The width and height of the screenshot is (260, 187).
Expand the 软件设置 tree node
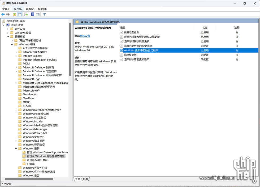(8, 29)
